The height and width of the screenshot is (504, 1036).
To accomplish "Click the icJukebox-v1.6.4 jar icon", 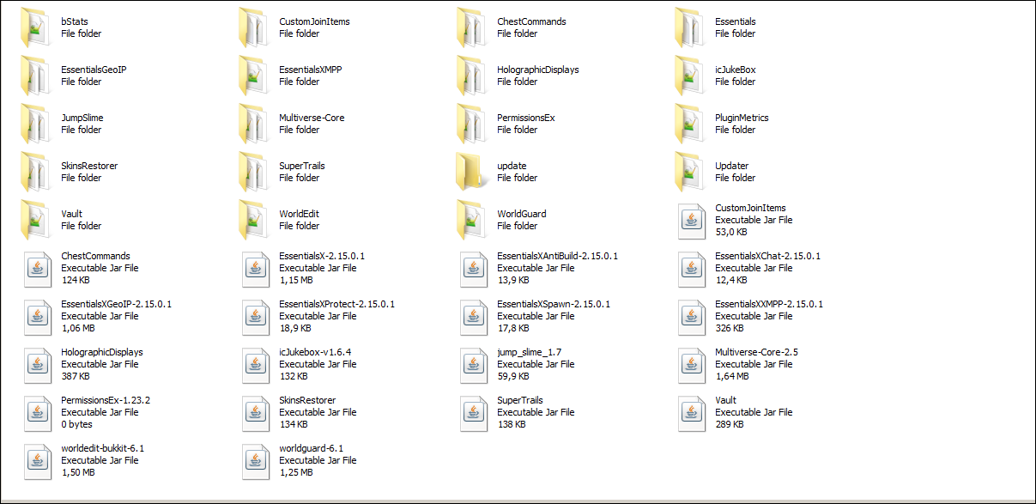I will coord(256,365).
